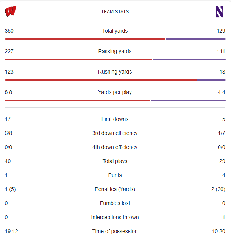The width and height of the screenshot is (231, 241).
Task: Click the Wisconsin Badgers red W logo
Action: [x=10, y=12]
